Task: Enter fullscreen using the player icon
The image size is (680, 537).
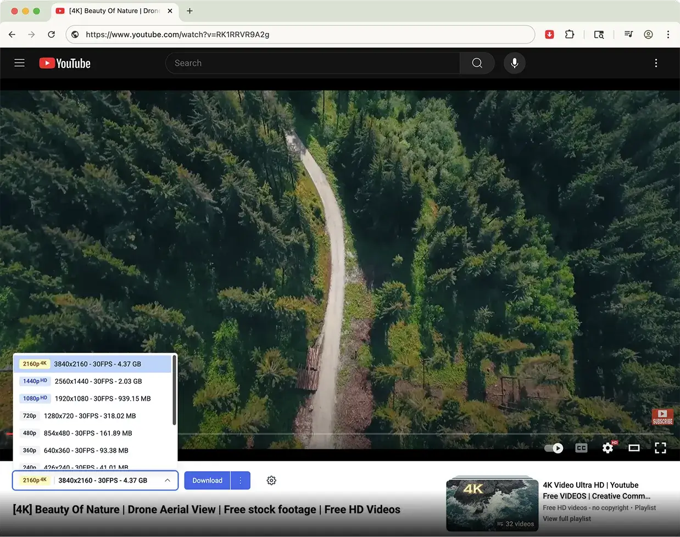Action: click(x=660, y=448)
